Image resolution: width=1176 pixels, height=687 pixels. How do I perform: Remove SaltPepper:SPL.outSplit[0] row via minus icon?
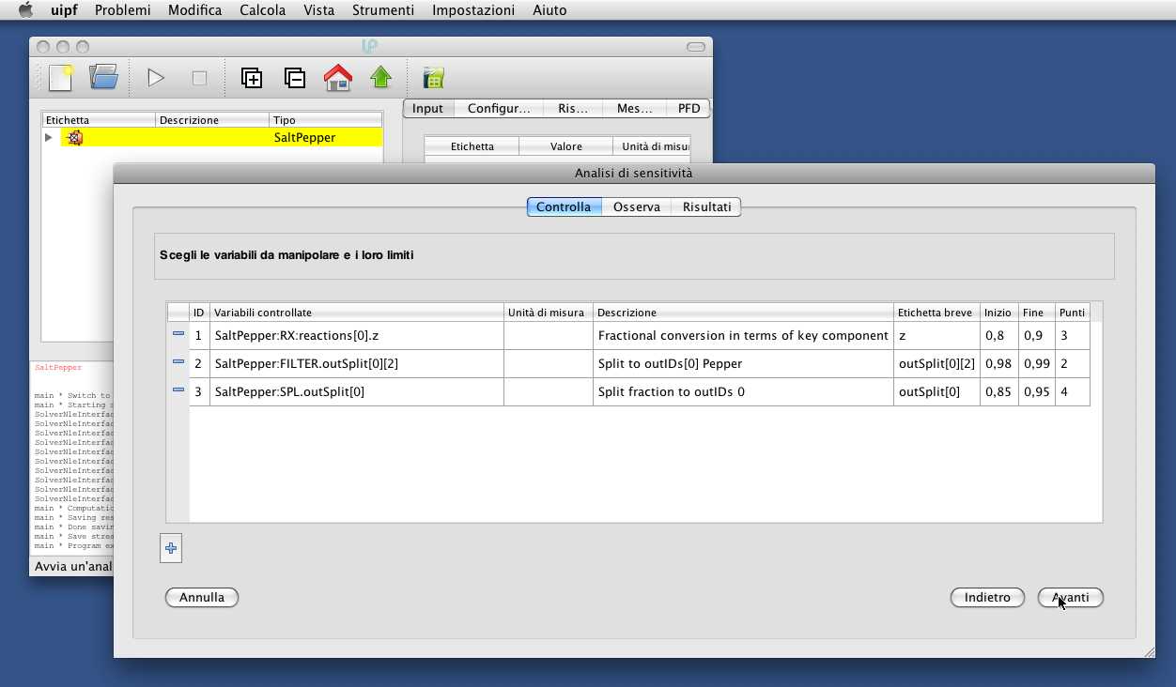pyautogui.click(x=178, y=390)
